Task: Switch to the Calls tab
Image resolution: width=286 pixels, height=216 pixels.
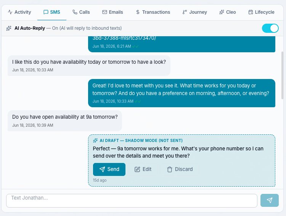Action: point(81,12)
